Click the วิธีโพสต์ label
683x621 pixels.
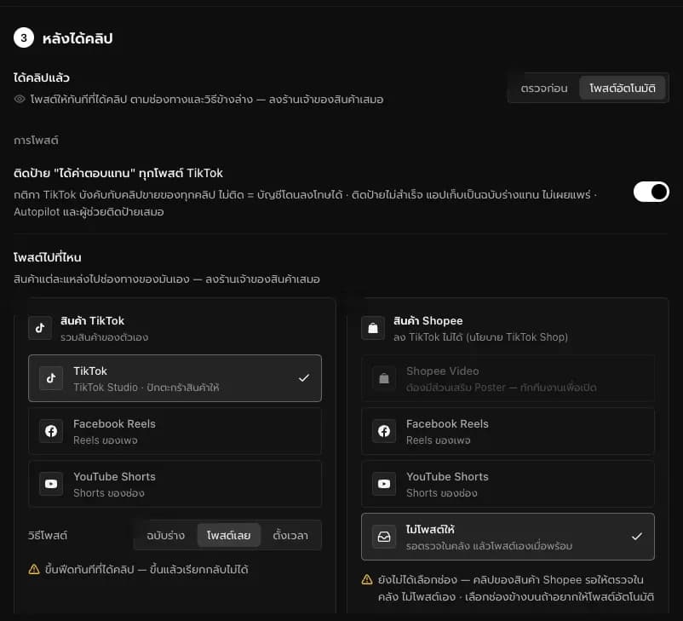(x=48, y=535)
